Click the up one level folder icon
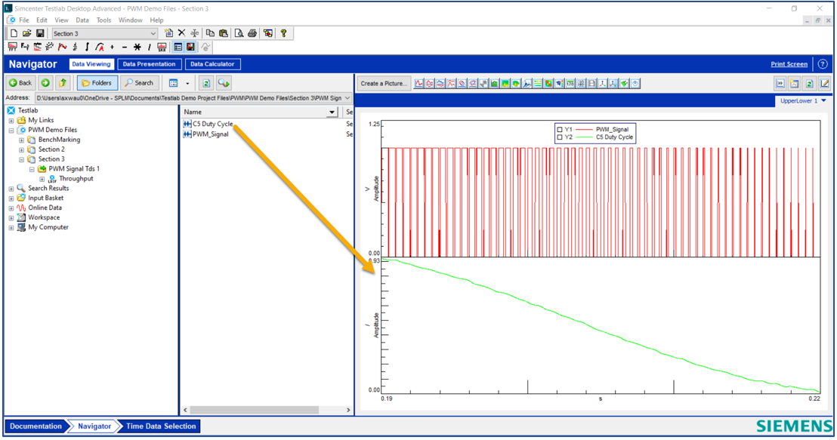This screenshot has height=440, width=837. point(63,83)
